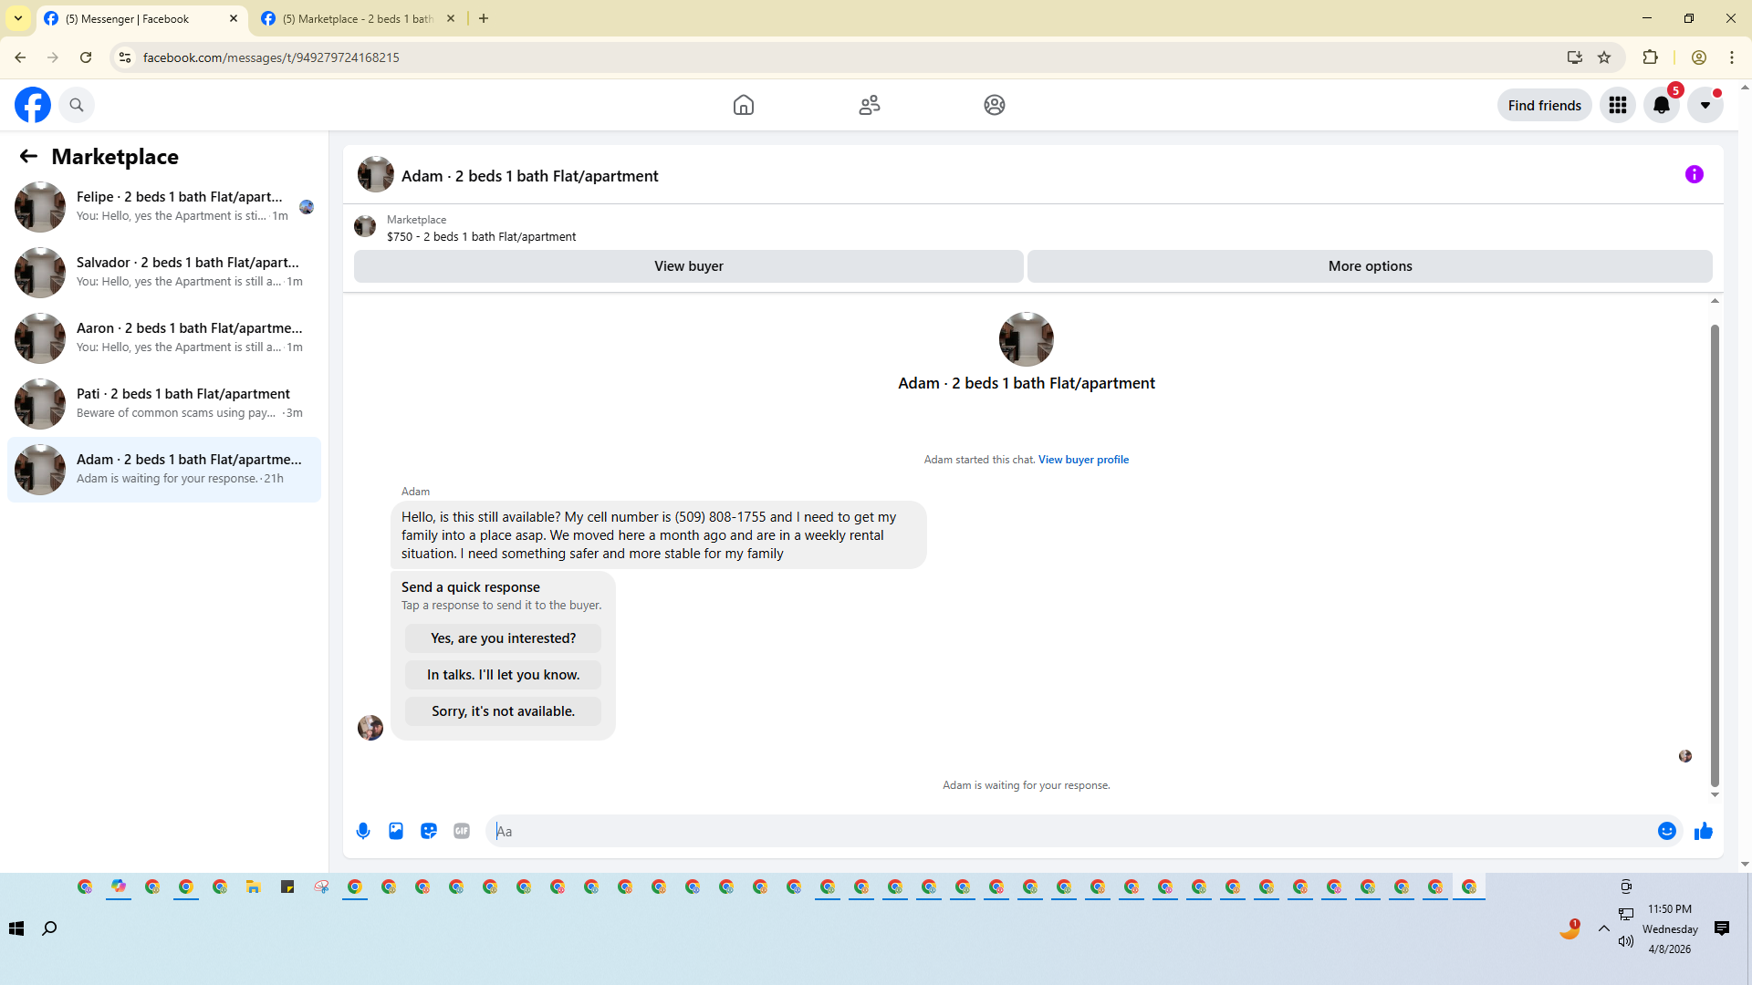Attach a photo using the image icon
The height and width of the screenshot is (985, 1752).
[x=396, y=831]
